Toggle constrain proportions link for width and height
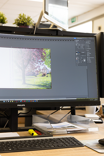The height and width of the screenshot is (156, 104). (85, 45)
